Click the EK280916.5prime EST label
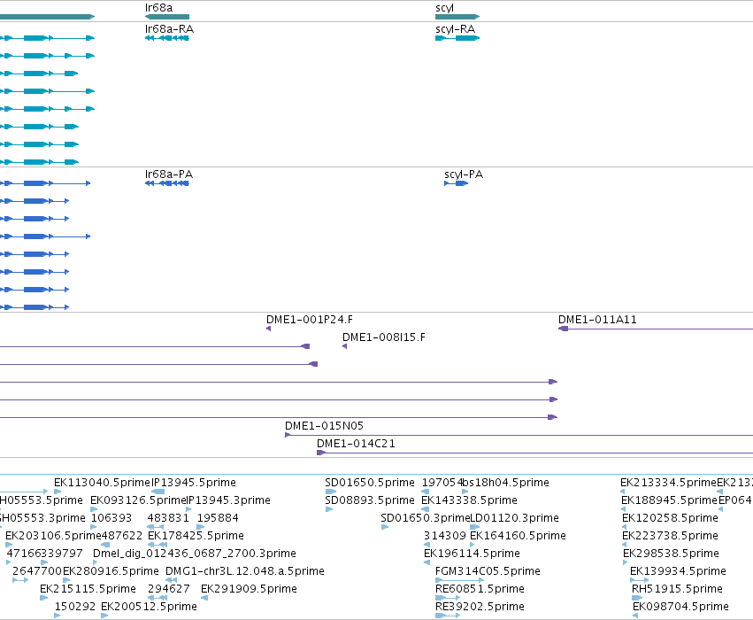Screen dimensions: 753x620 [111, 571]
